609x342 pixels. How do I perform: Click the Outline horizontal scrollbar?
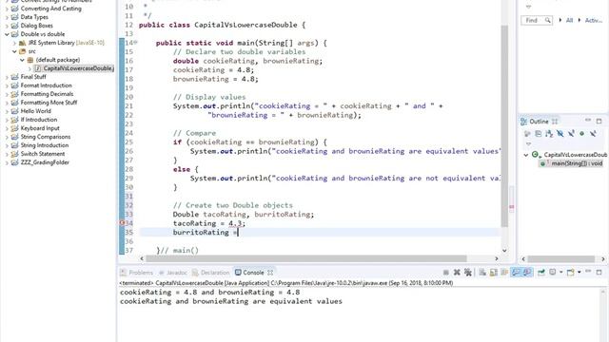click(x=560, y=258)
